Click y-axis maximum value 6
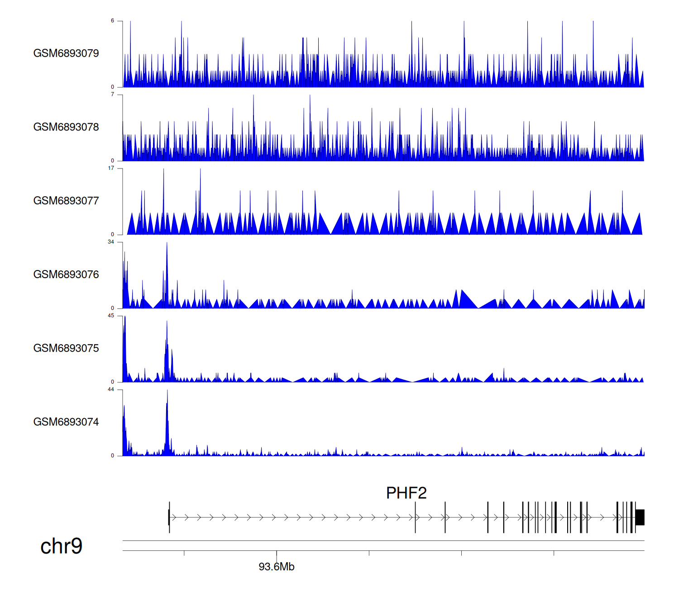 112,21
